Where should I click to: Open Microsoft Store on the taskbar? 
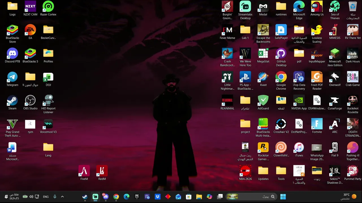point(189,197)
